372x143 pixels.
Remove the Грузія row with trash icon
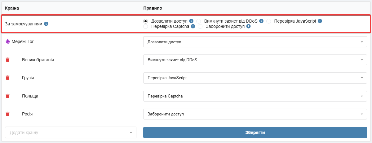click(x=8, y=78)
